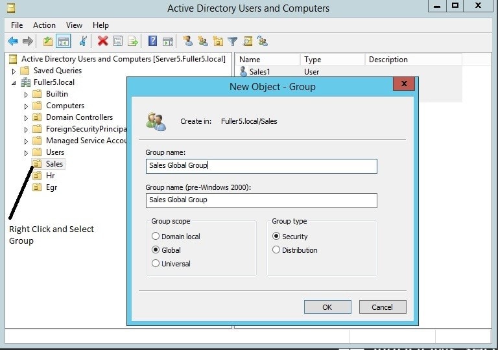Click the Sales1 user icon
Image resolution: width=498 pixels, height=350 pixels.
point(243,71)
